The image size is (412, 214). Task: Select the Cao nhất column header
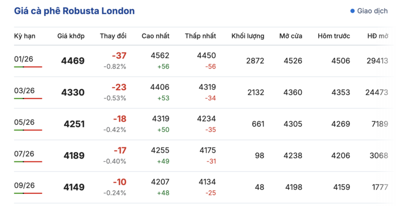point(156,36)
